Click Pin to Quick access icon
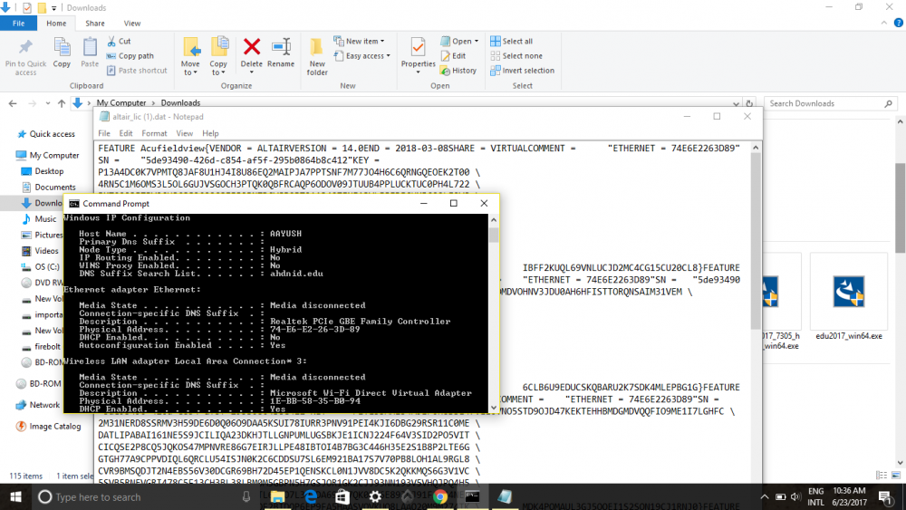906x510 pixels. coord(25,57)
